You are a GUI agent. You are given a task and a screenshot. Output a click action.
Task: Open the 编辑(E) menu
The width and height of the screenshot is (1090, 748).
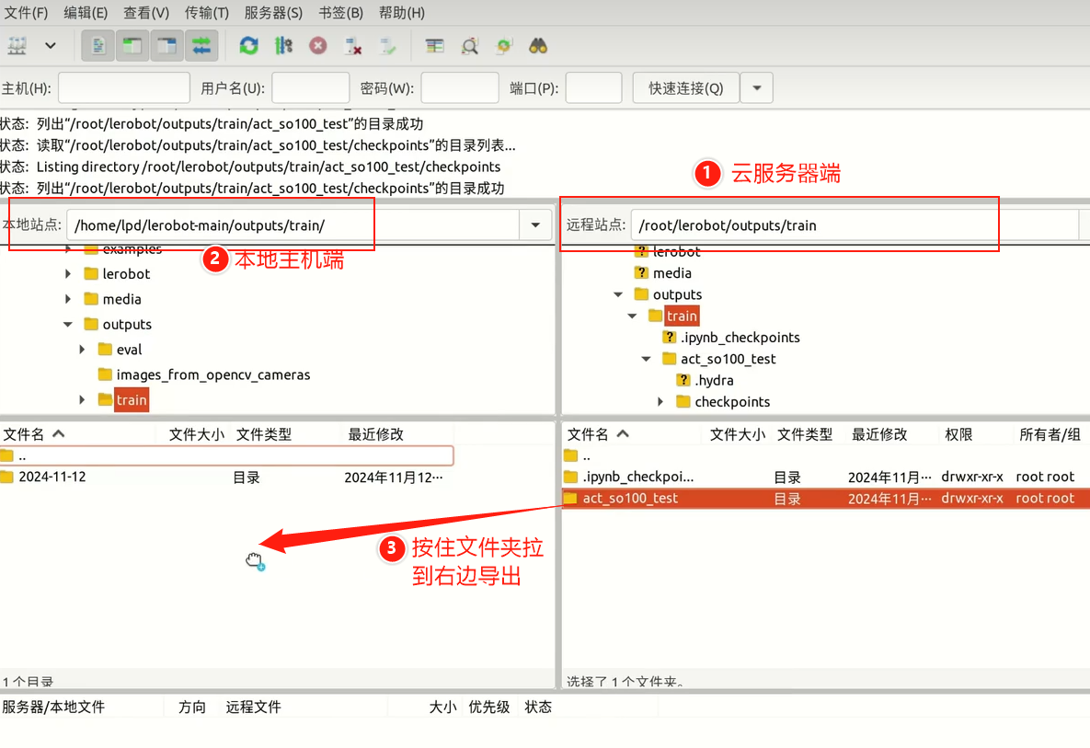click(x=86, y=13)
